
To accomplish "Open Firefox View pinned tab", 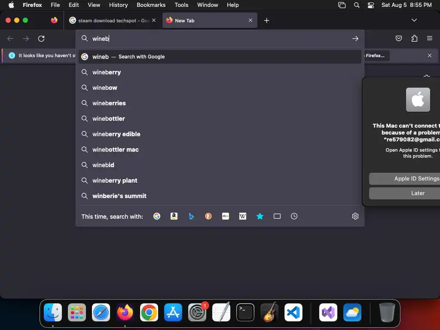I will [54, 20].
